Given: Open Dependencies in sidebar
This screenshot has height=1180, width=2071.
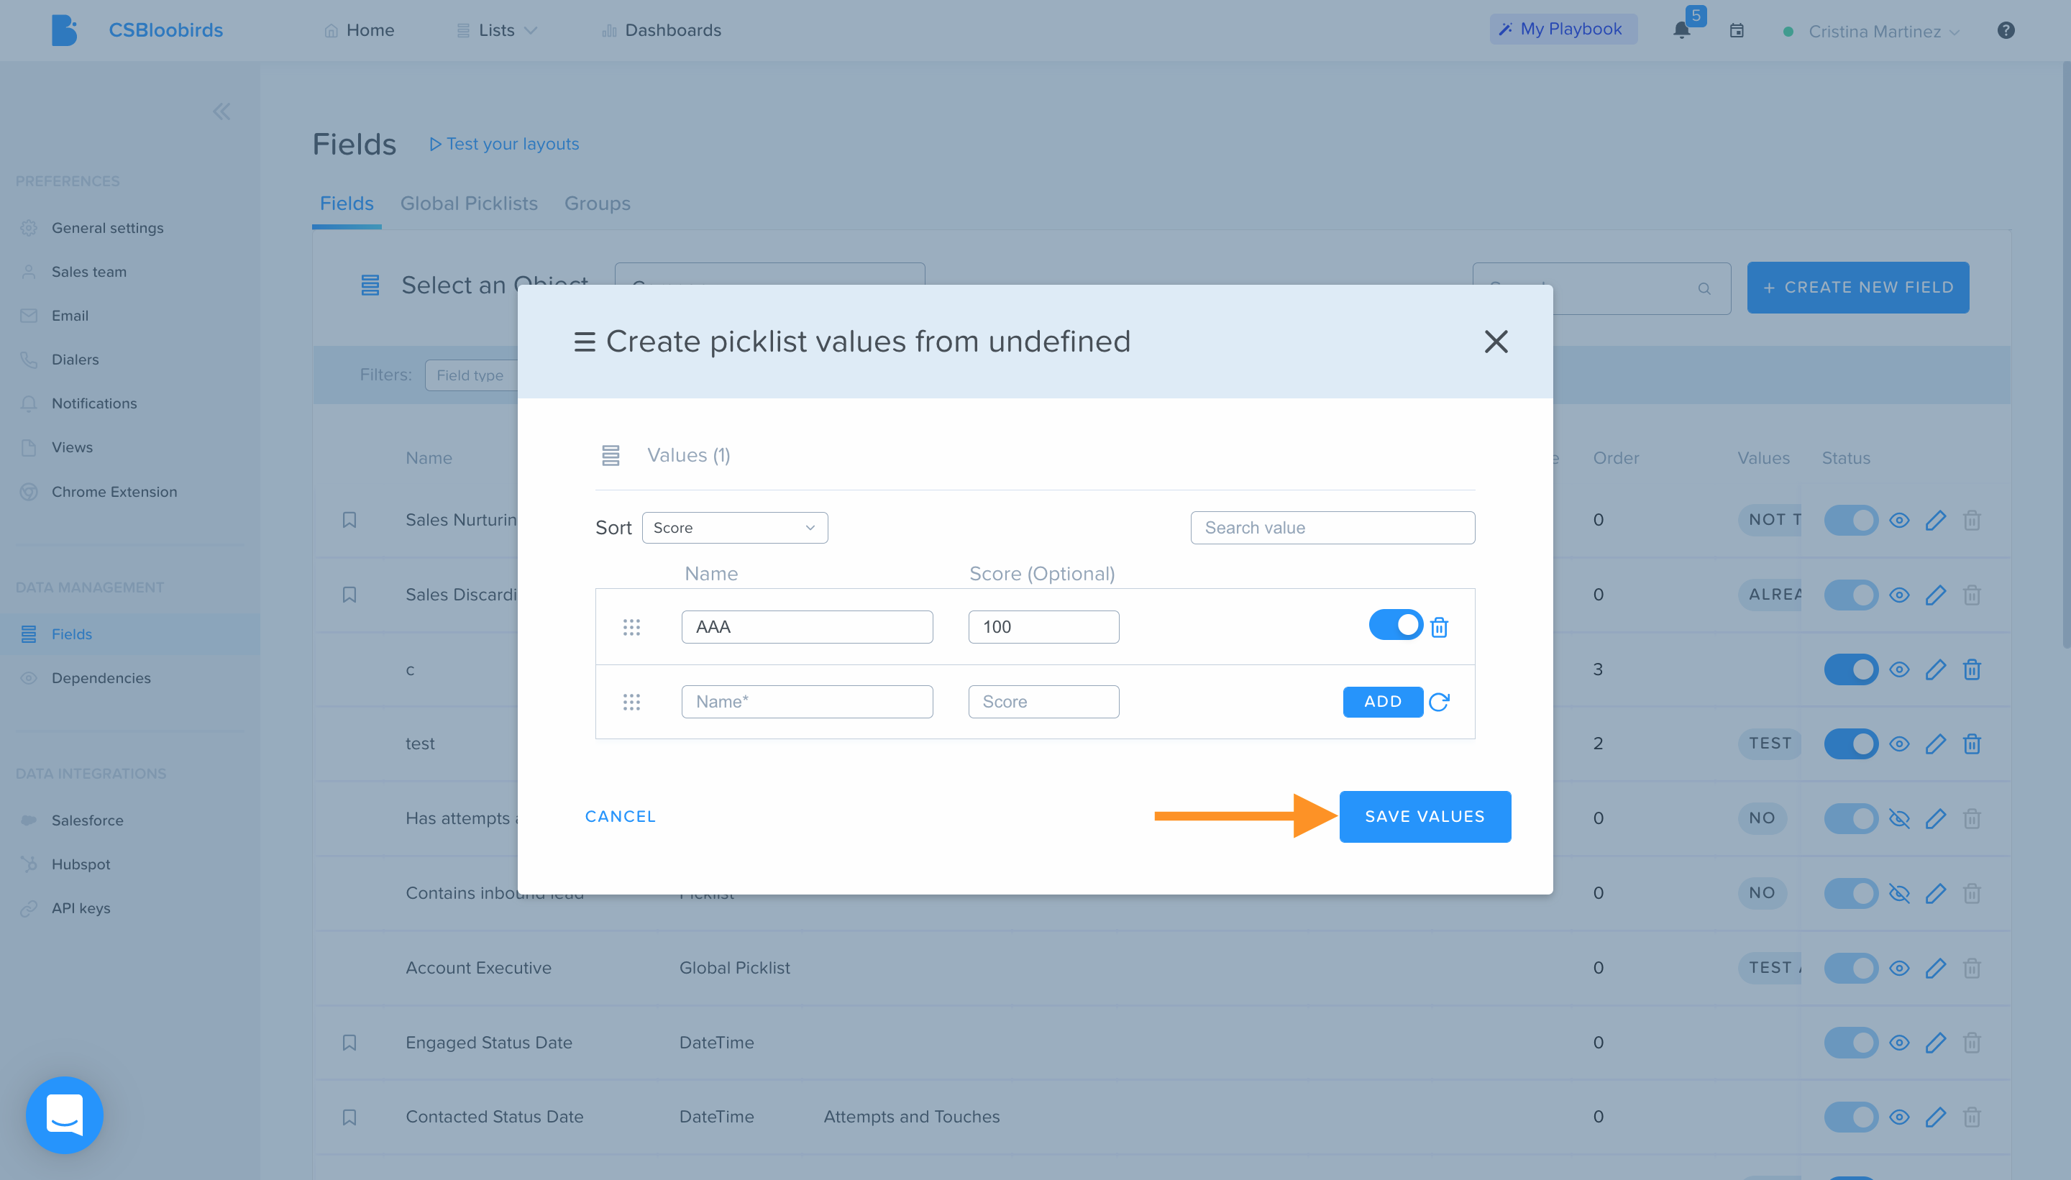Looking at the screenshot, I should tap(101, 678).
